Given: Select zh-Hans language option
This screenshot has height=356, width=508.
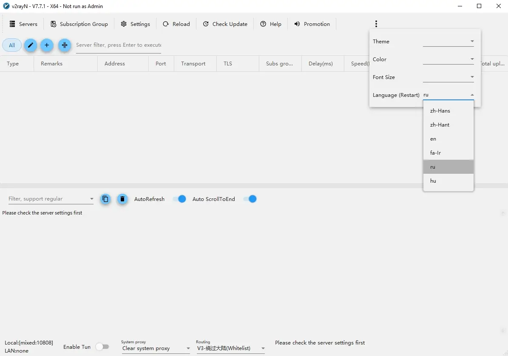Looking at the screenshot, I should click(448, 111).
